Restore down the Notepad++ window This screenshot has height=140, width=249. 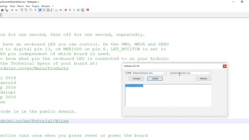click(242, 2)
